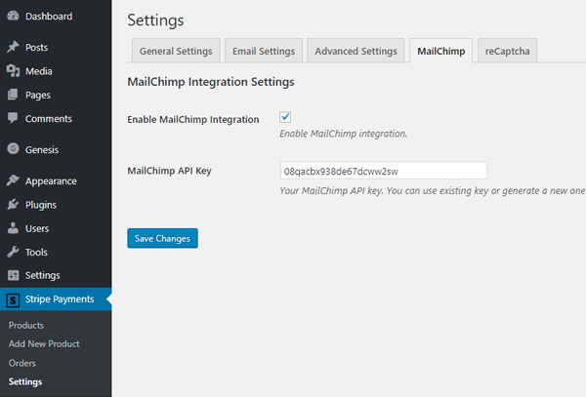Click the 'Settings' page title
The width and height of the screenshot is (586, 397).
156,20
